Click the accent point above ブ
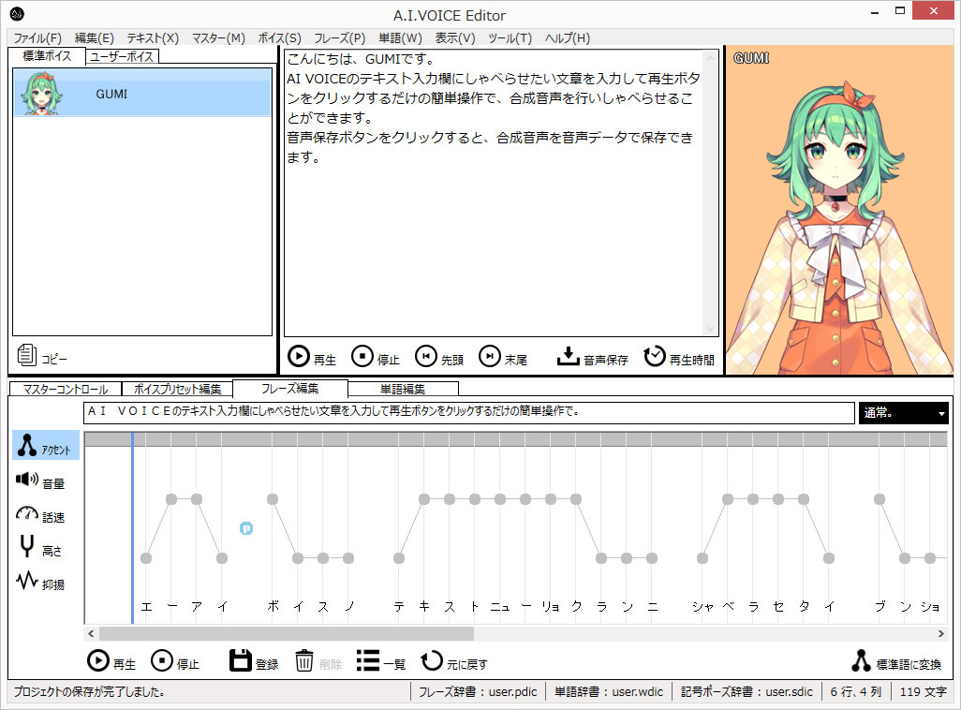 (880, 499)
